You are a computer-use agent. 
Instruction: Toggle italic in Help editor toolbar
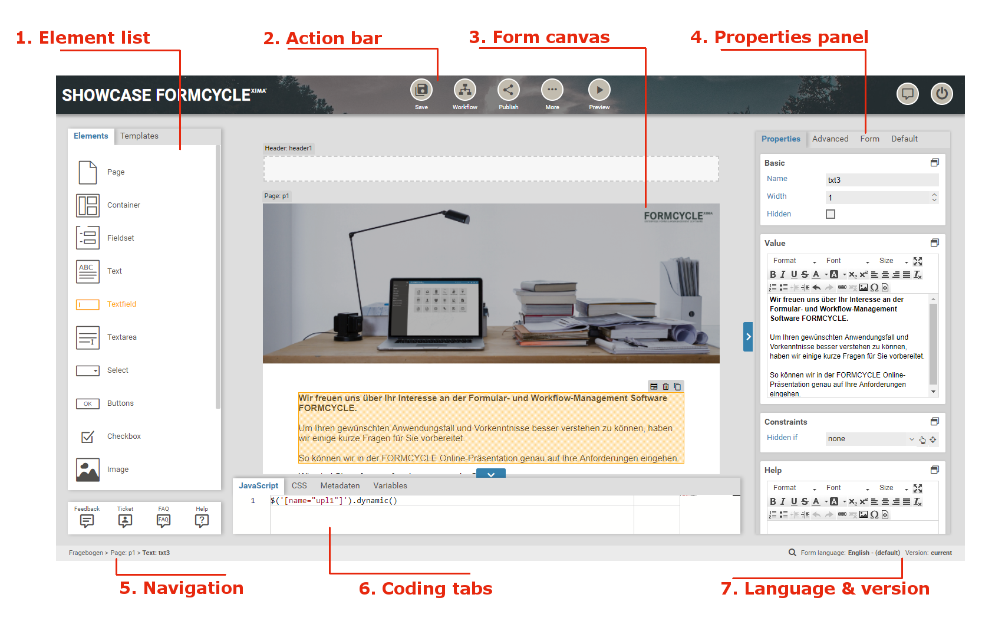783,501
